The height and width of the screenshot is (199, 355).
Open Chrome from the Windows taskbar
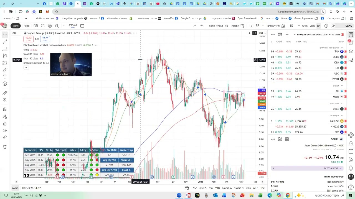pos(288,195)
